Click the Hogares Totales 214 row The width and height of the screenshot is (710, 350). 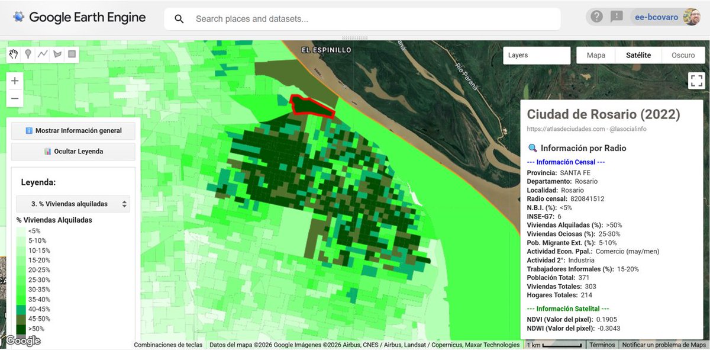pos(560,295)
